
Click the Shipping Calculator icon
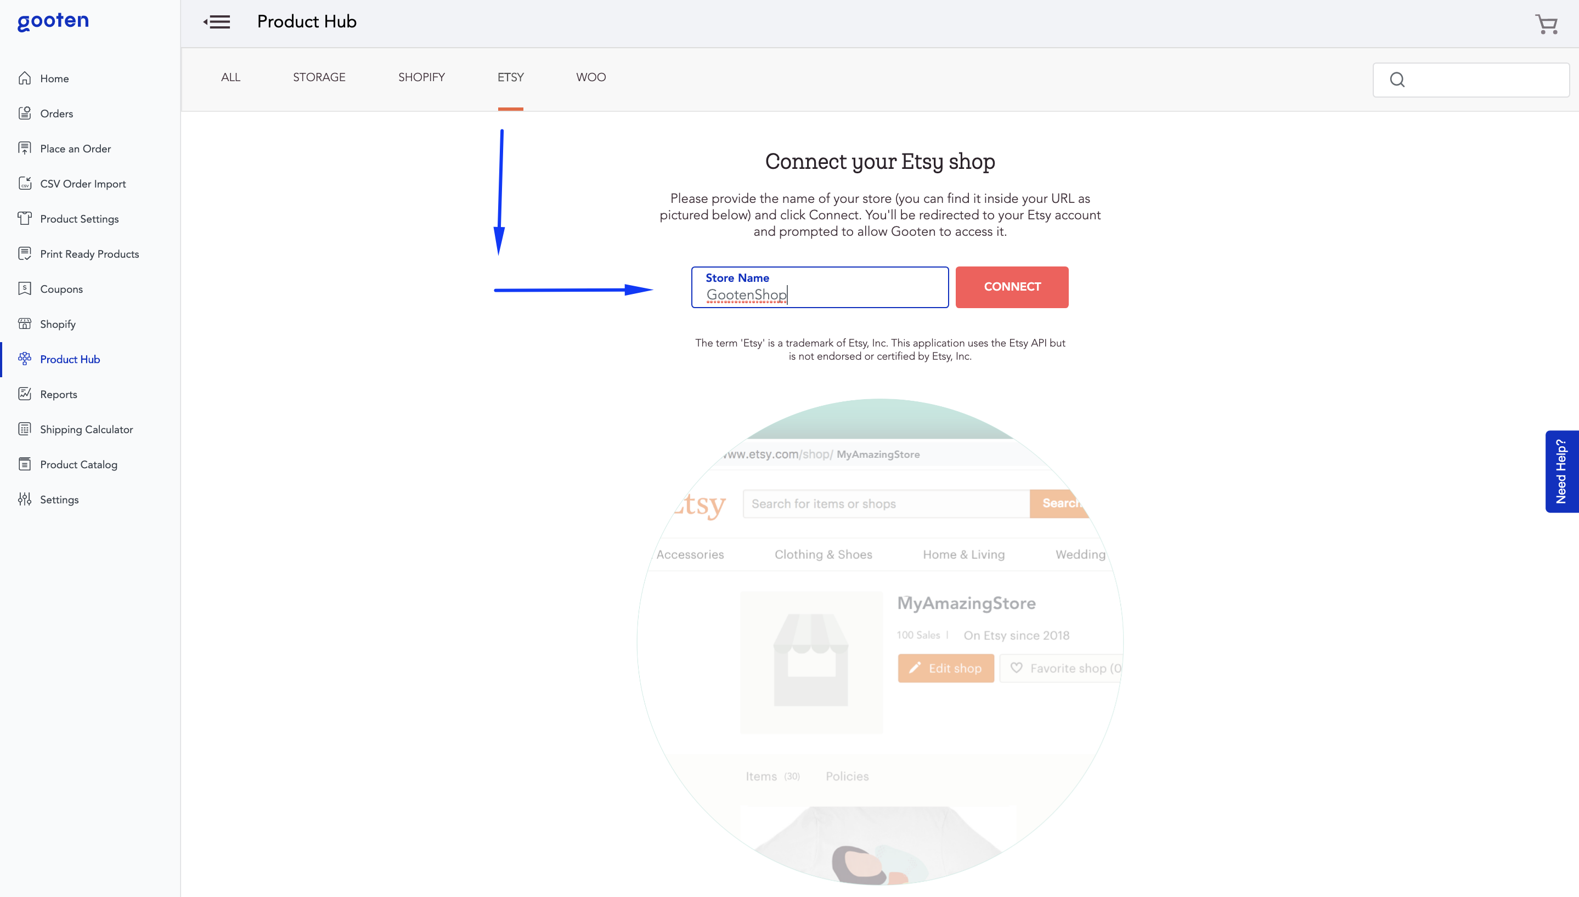pos(25,429)
